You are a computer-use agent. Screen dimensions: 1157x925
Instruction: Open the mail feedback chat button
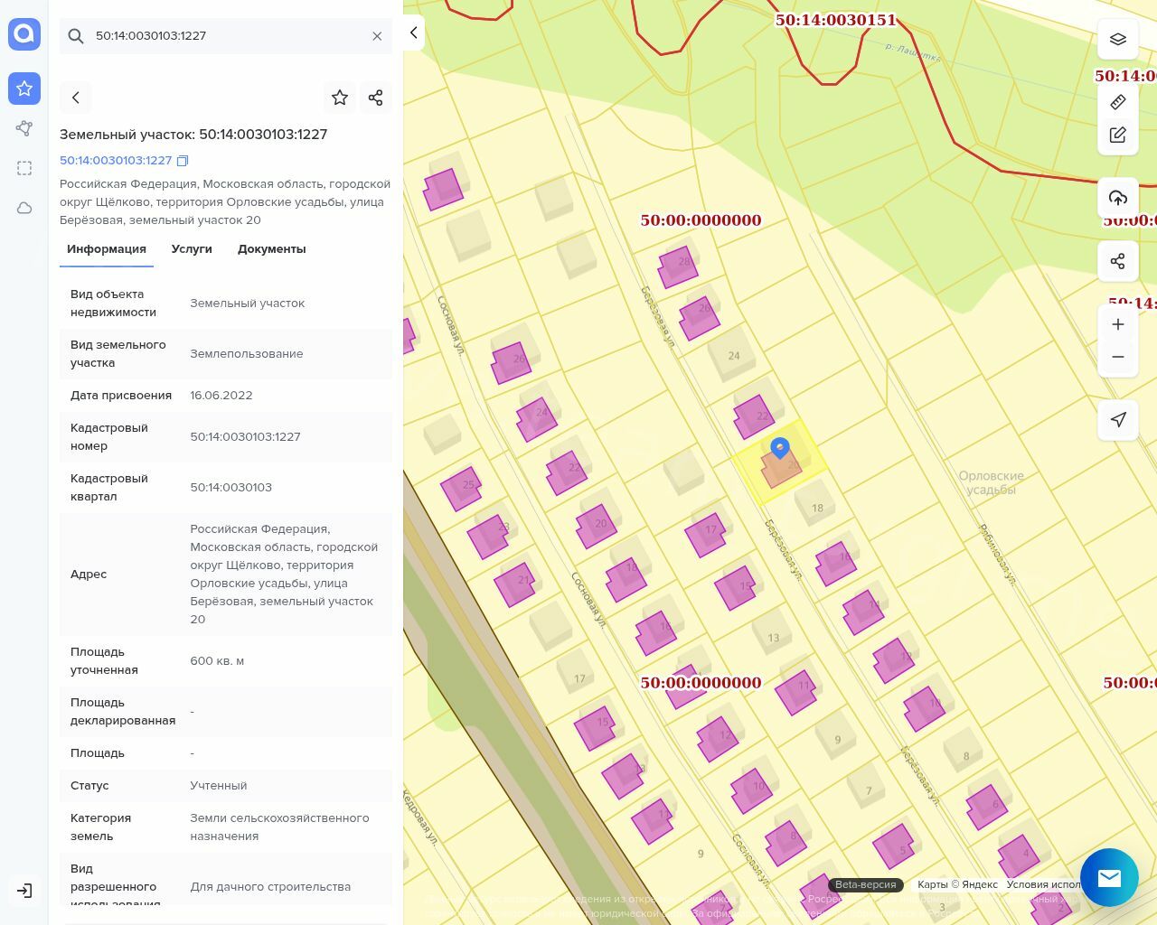point(1108,877)
